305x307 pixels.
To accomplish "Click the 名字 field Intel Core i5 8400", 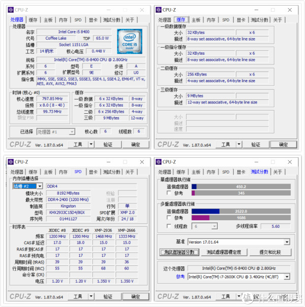I will [74, 32].
